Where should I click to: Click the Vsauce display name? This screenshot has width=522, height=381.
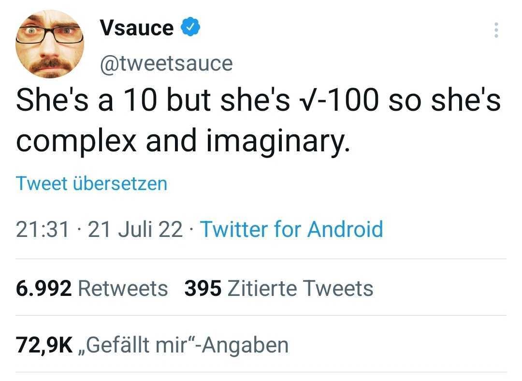coord(137,28)
